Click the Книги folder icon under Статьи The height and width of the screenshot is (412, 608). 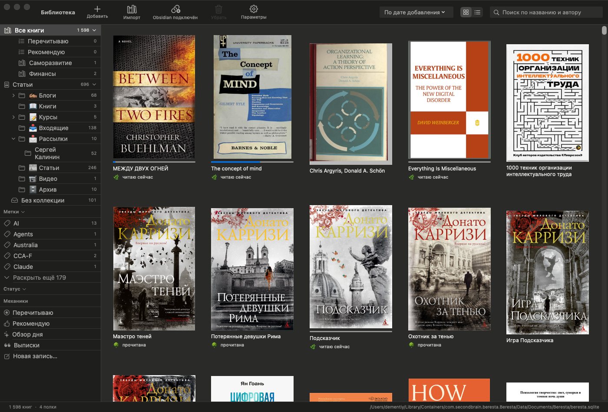click(22, 106)
